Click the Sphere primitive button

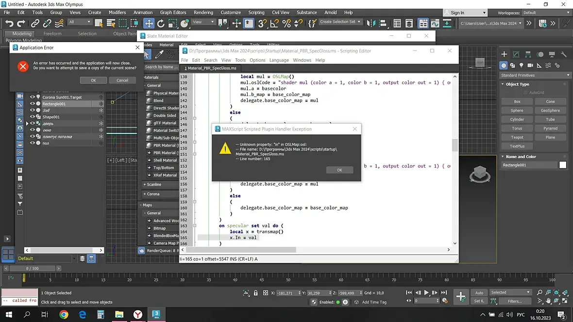[517, 111]
